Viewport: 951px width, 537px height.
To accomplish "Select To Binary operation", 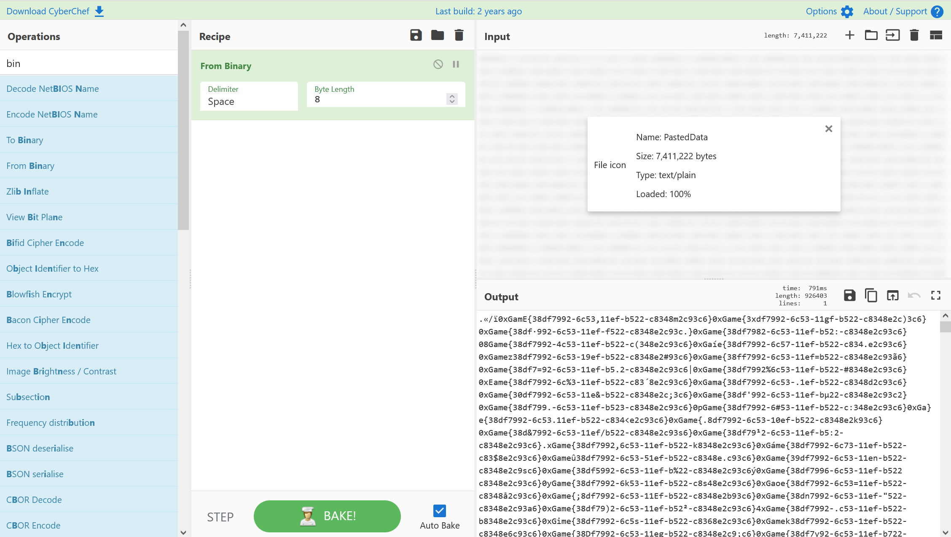I will click(x=89, y=140).
